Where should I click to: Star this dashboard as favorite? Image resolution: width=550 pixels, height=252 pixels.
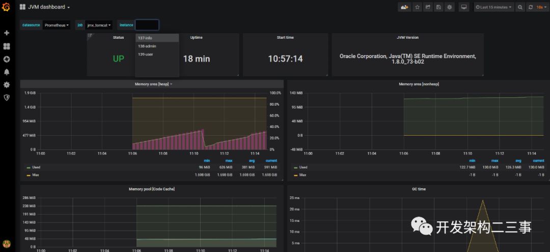pos(417,7)
